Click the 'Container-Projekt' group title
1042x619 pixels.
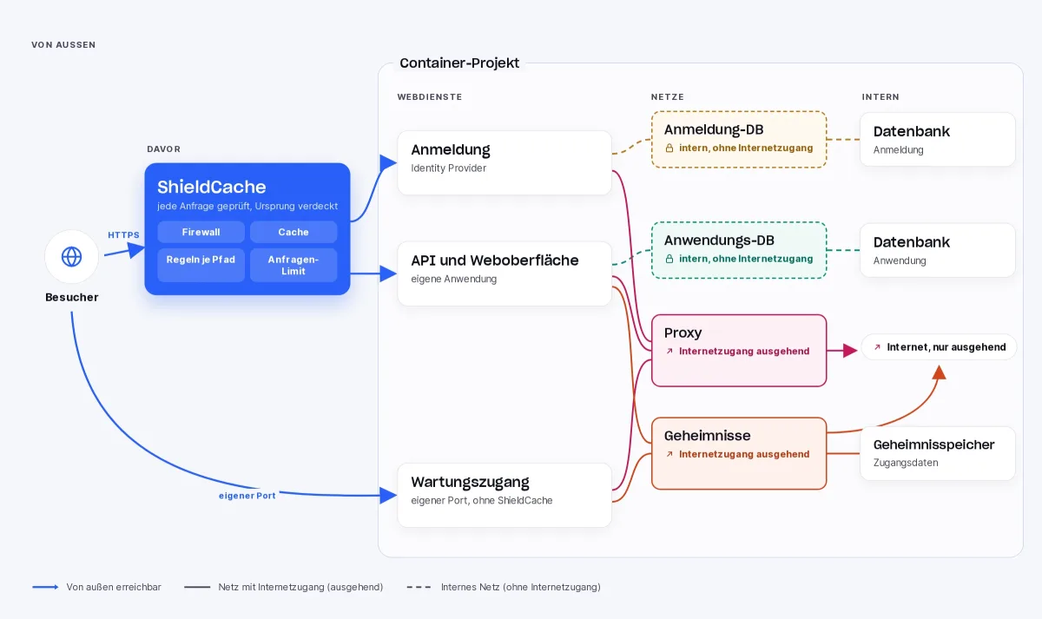(459, 63)
